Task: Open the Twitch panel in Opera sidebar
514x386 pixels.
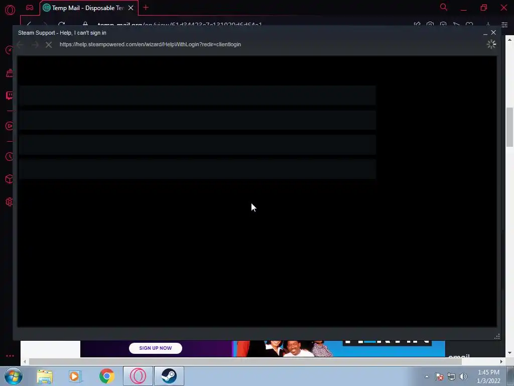Action: click(10, 95)
